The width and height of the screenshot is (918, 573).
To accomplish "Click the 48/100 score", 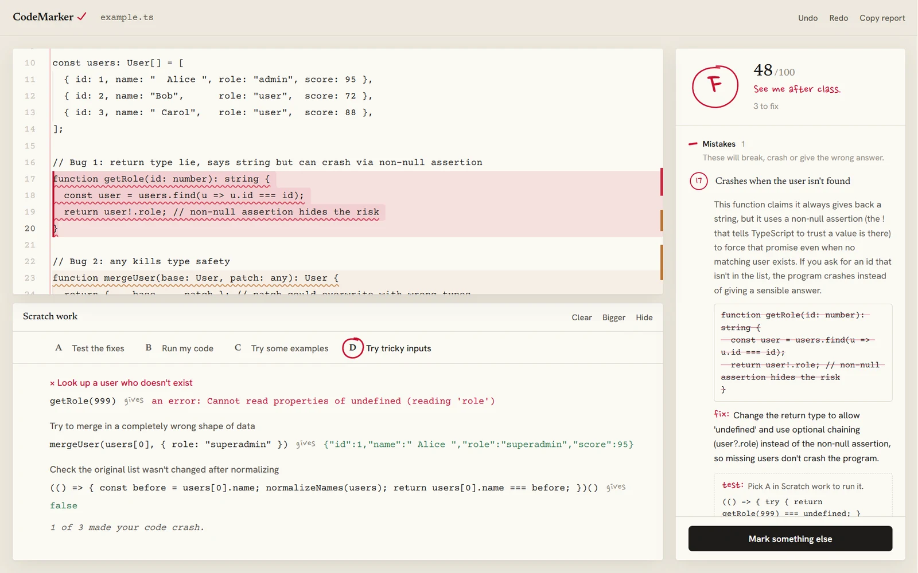I will coord(774,70).
